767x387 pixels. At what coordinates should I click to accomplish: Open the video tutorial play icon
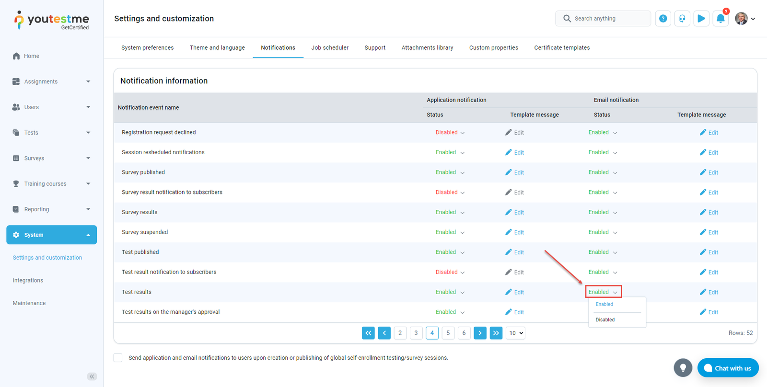pyautogui.click(x=701, y=19)
